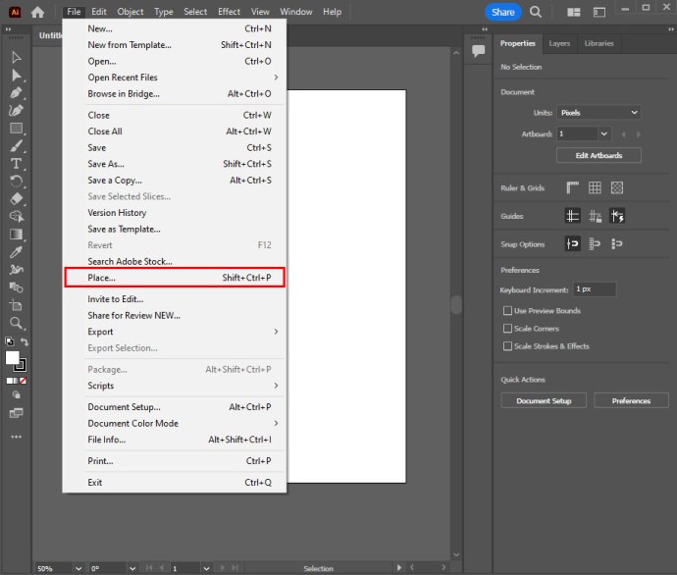Click the Show Rulers icon

pyautogui.click(x=572, y=187)
